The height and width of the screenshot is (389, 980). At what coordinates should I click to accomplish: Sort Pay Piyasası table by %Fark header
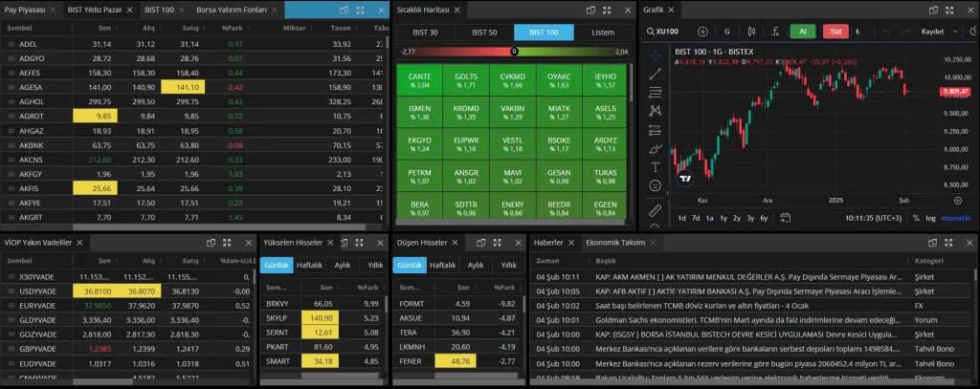pyautogui.click(x=232, y=28)
